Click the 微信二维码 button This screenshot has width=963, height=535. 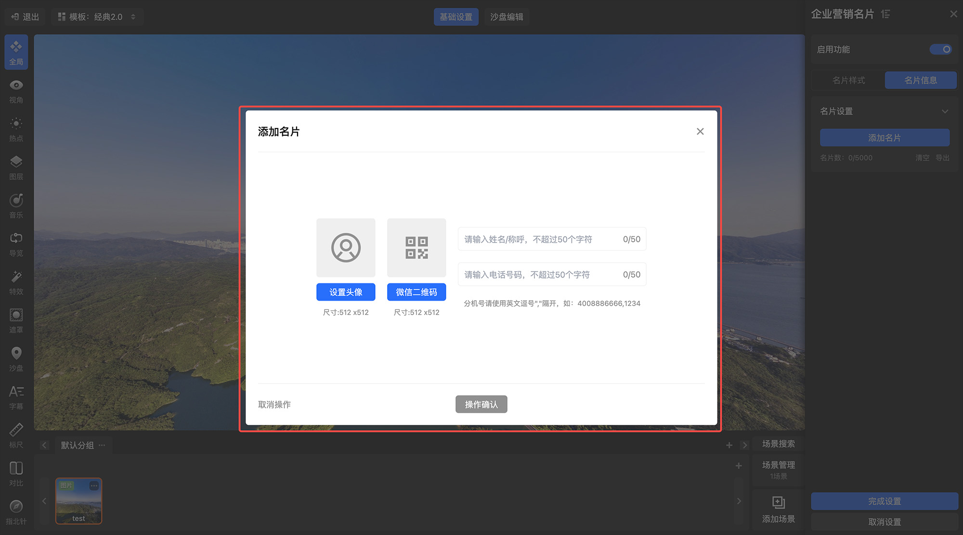click(416, 292)
